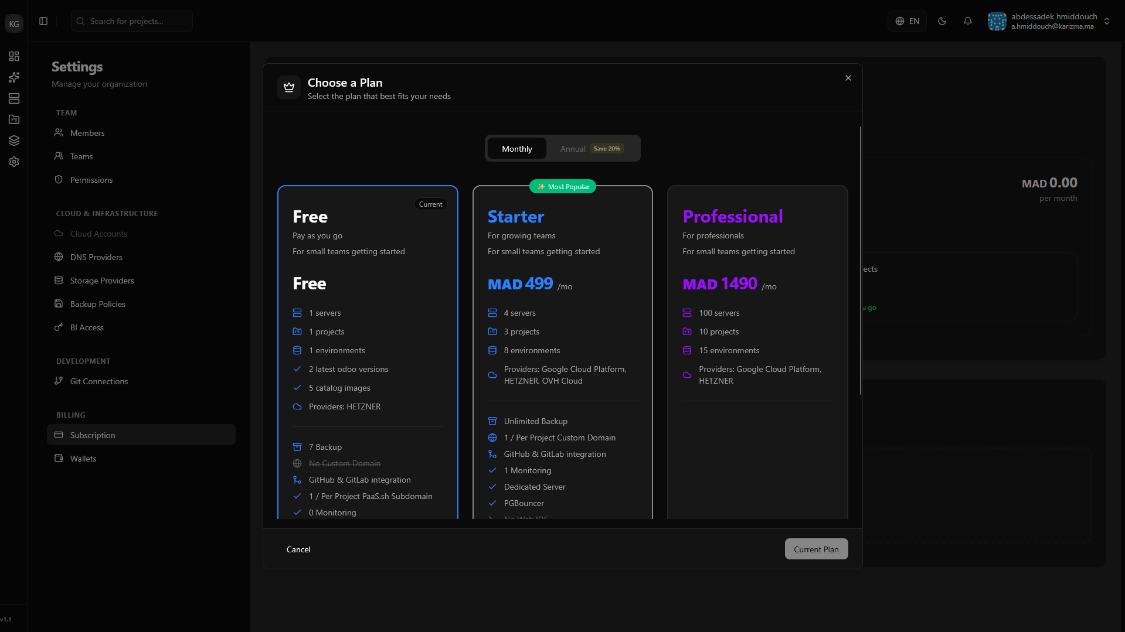Image resolution: width=1125 pixels, height=632 pixels.
Task: Click "0 Monitoring" feature
Action: coord(332,513)
